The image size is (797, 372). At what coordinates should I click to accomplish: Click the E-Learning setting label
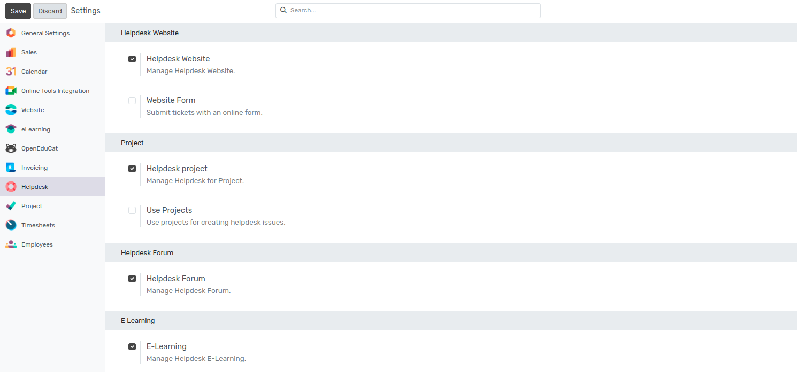[166, 346]
